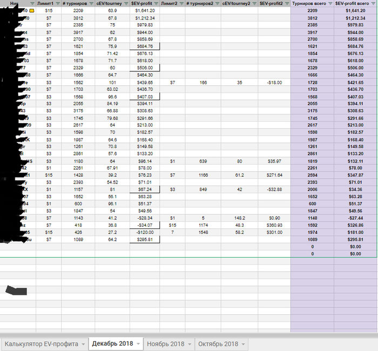Expand Калькулятор EV-профита tab menu arrow
This screenshot has width=378, height=351.
(83, 344)
